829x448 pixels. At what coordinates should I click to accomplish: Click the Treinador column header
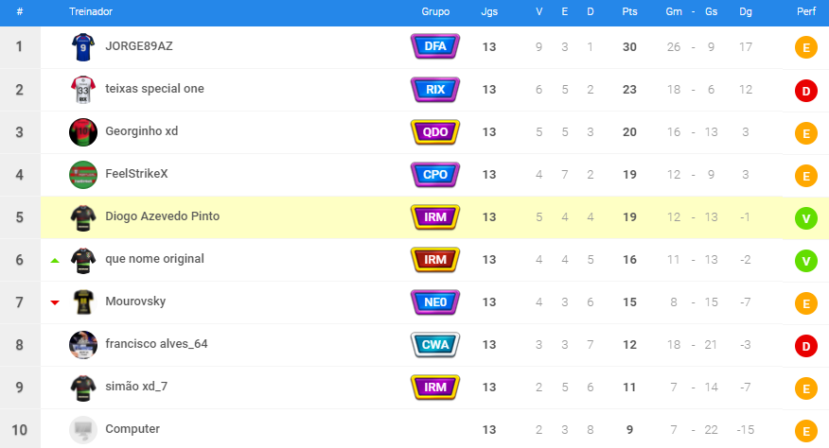coord(91,11)
